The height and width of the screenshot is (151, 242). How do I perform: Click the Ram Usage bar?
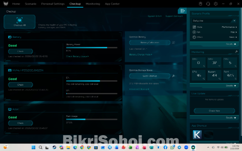point(92,119)
